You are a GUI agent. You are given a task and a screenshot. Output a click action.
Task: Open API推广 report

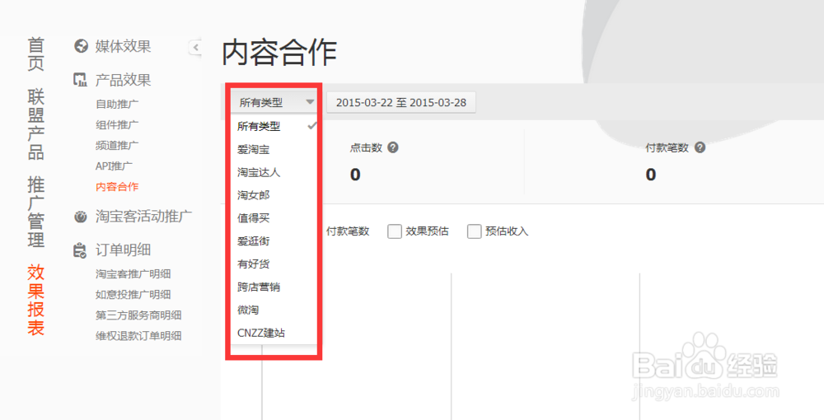[x=114, y=166]
